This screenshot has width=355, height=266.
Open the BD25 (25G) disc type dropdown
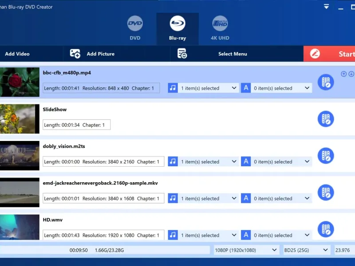[307, 250]
